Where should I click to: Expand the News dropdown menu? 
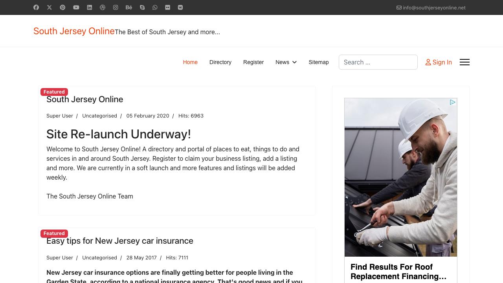pyautogui.click(x=286, y=62)
